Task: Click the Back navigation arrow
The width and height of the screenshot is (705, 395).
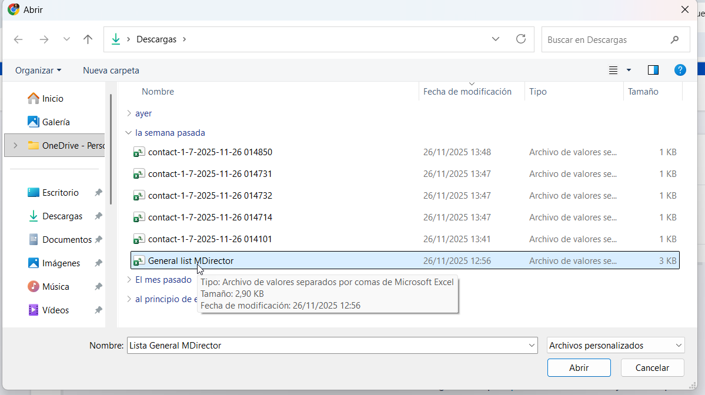Action: pyautogui.click(x=18, y=39)
